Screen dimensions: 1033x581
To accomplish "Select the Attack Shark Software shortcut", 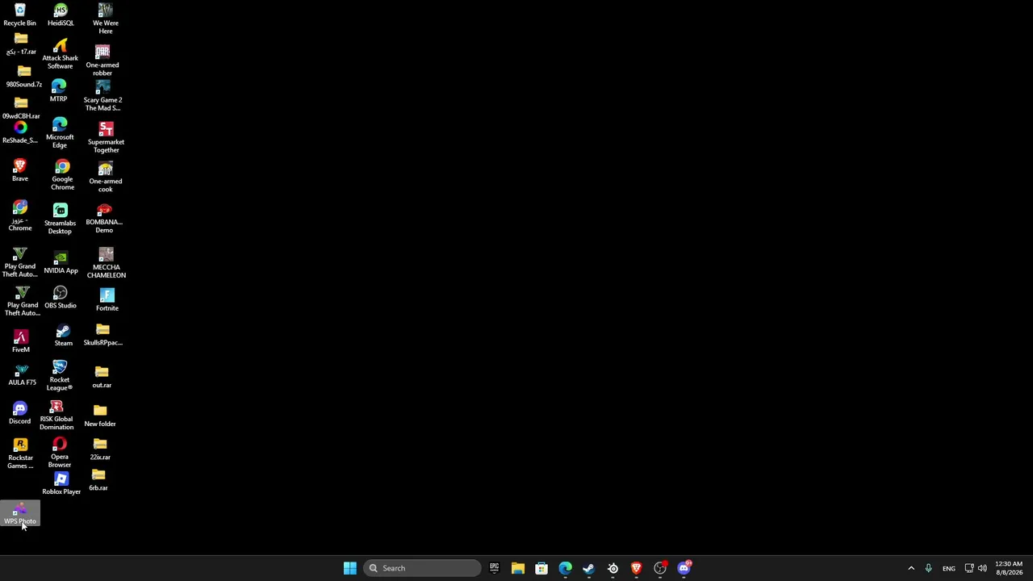I will 60,53.
